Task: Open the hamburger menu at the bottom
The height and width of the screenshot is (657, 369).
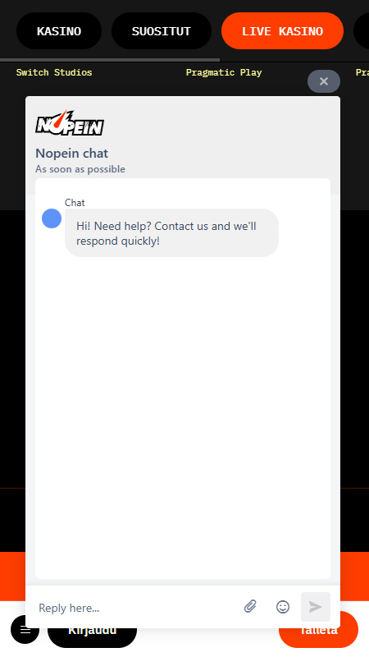Action: coord(25,630)
